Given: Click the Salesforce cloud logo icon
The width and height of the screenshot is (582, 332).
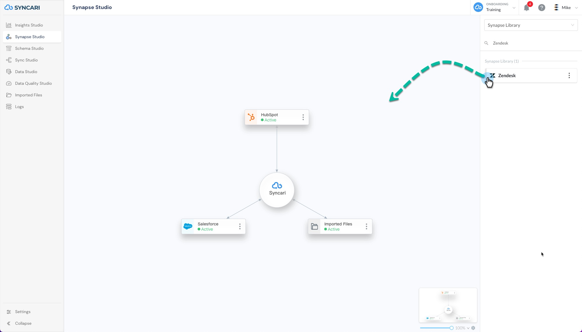Looking at the screenshot, I should click(188, 226).
